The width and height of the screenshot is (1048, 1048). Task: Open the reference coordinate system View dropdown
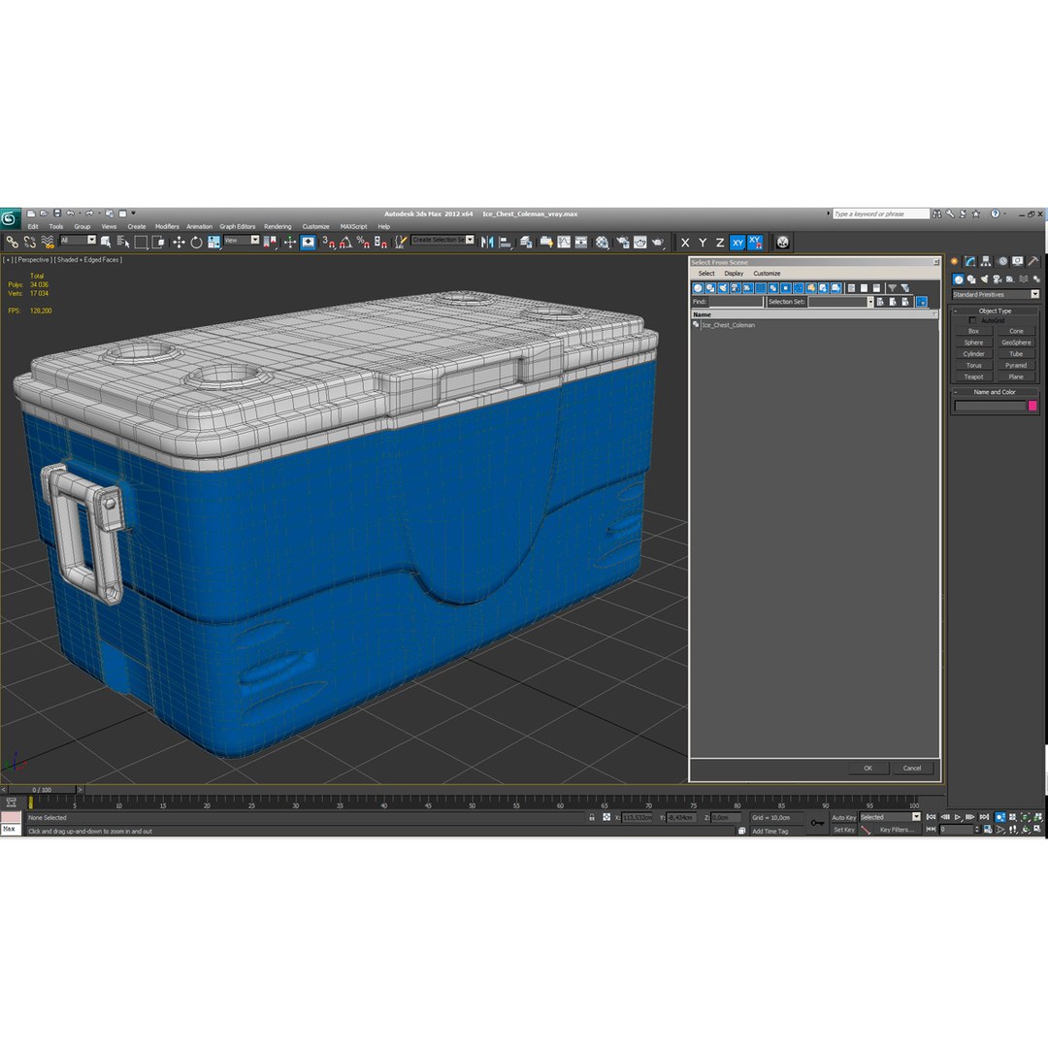click(x=242, y=240)
